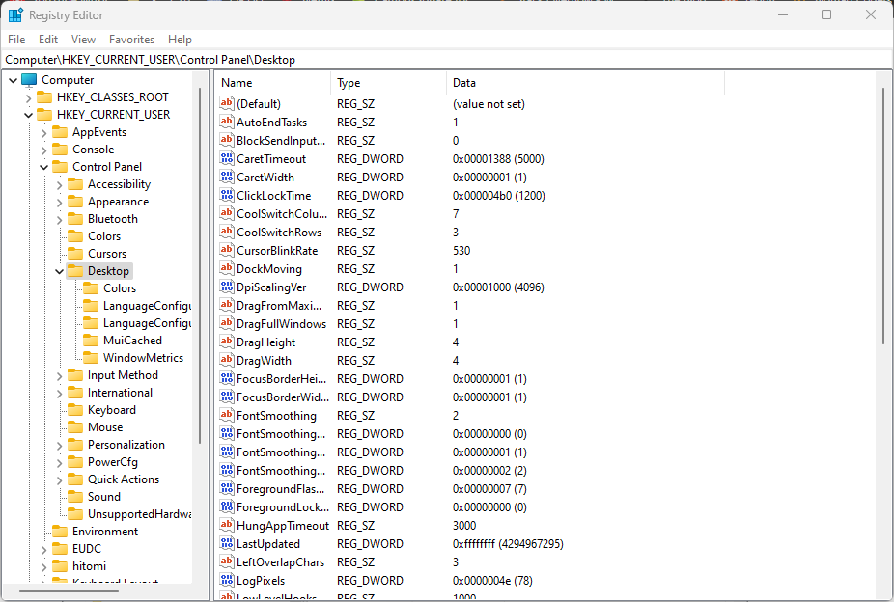Image resolution: width=894 pixels, height=602 pixels.
Task: Click the string icon beside (Default) value
Action: [x=226, y=103]
